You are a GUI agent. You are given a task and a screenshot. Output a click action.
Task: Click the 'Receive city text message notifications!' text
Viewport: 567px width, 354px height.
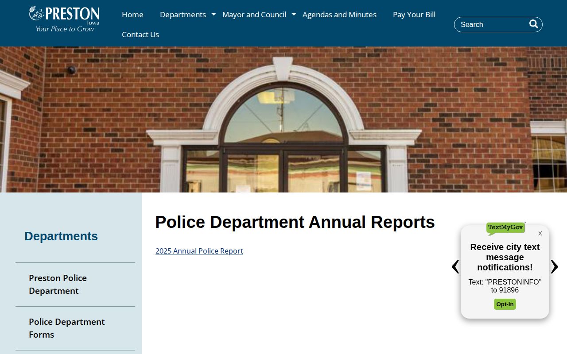coord(505,257)
